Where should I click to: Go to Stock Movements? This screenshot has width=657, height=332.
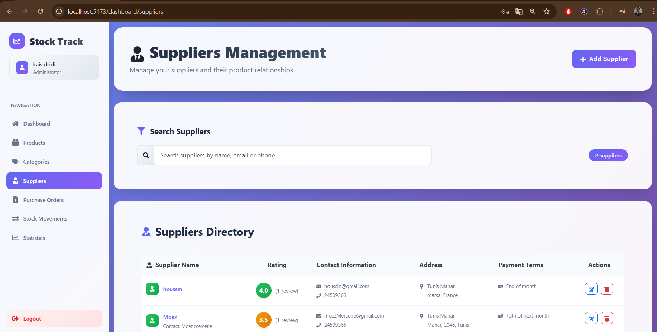click(54, 219)
